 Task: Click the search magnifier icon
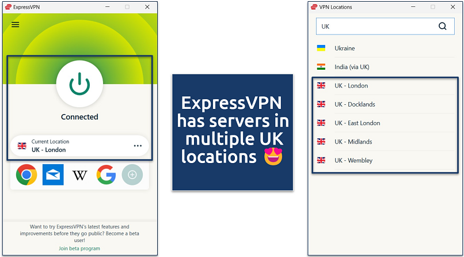[442, 26]
